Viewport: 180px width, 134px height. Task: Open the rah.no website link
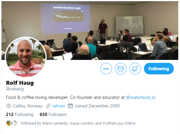pos(59,106)
